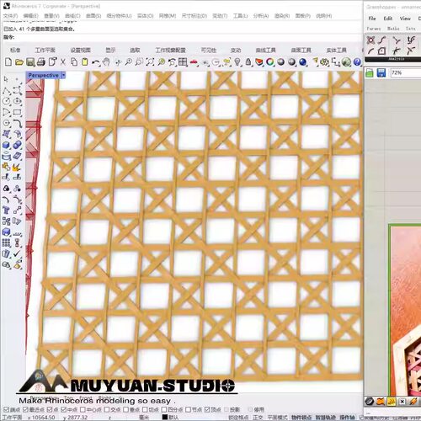The image size is (421, 421).
Task: Save the model using the floppy disk icon
Action: 30,62
